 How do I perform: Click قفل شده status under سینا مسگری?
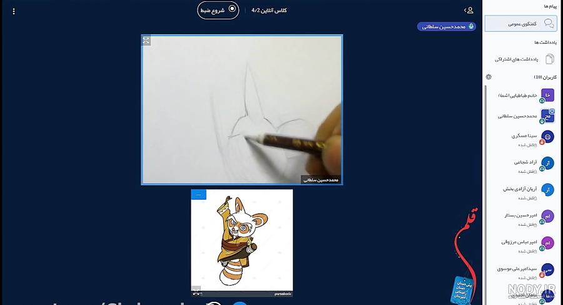click(x=527, y=145)
